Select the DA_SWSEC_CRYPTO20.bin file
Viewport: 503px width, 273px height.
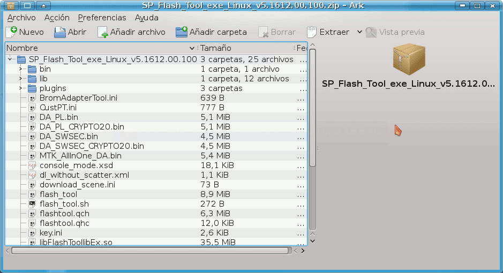[92, 146]
